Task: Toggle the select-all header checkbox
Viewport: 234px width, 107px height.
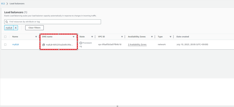Action: 5,37
